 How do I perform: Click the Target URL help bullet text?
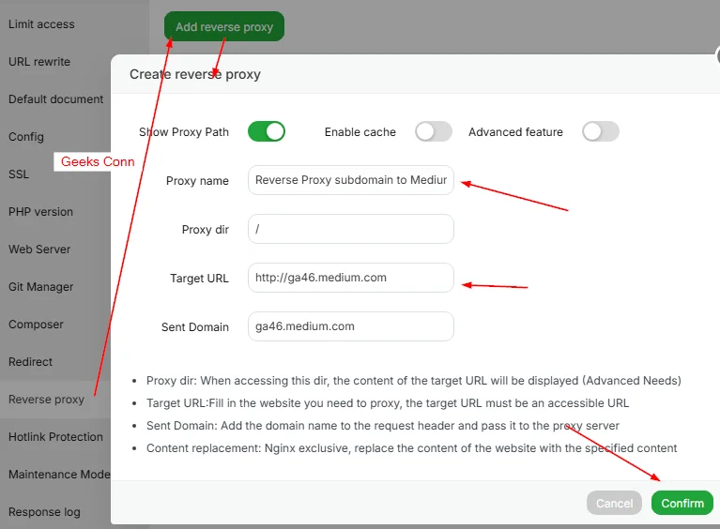point(388,403)
